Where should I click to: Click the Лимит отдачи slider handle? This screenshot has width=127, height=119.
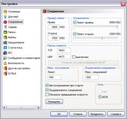point(102,38)
